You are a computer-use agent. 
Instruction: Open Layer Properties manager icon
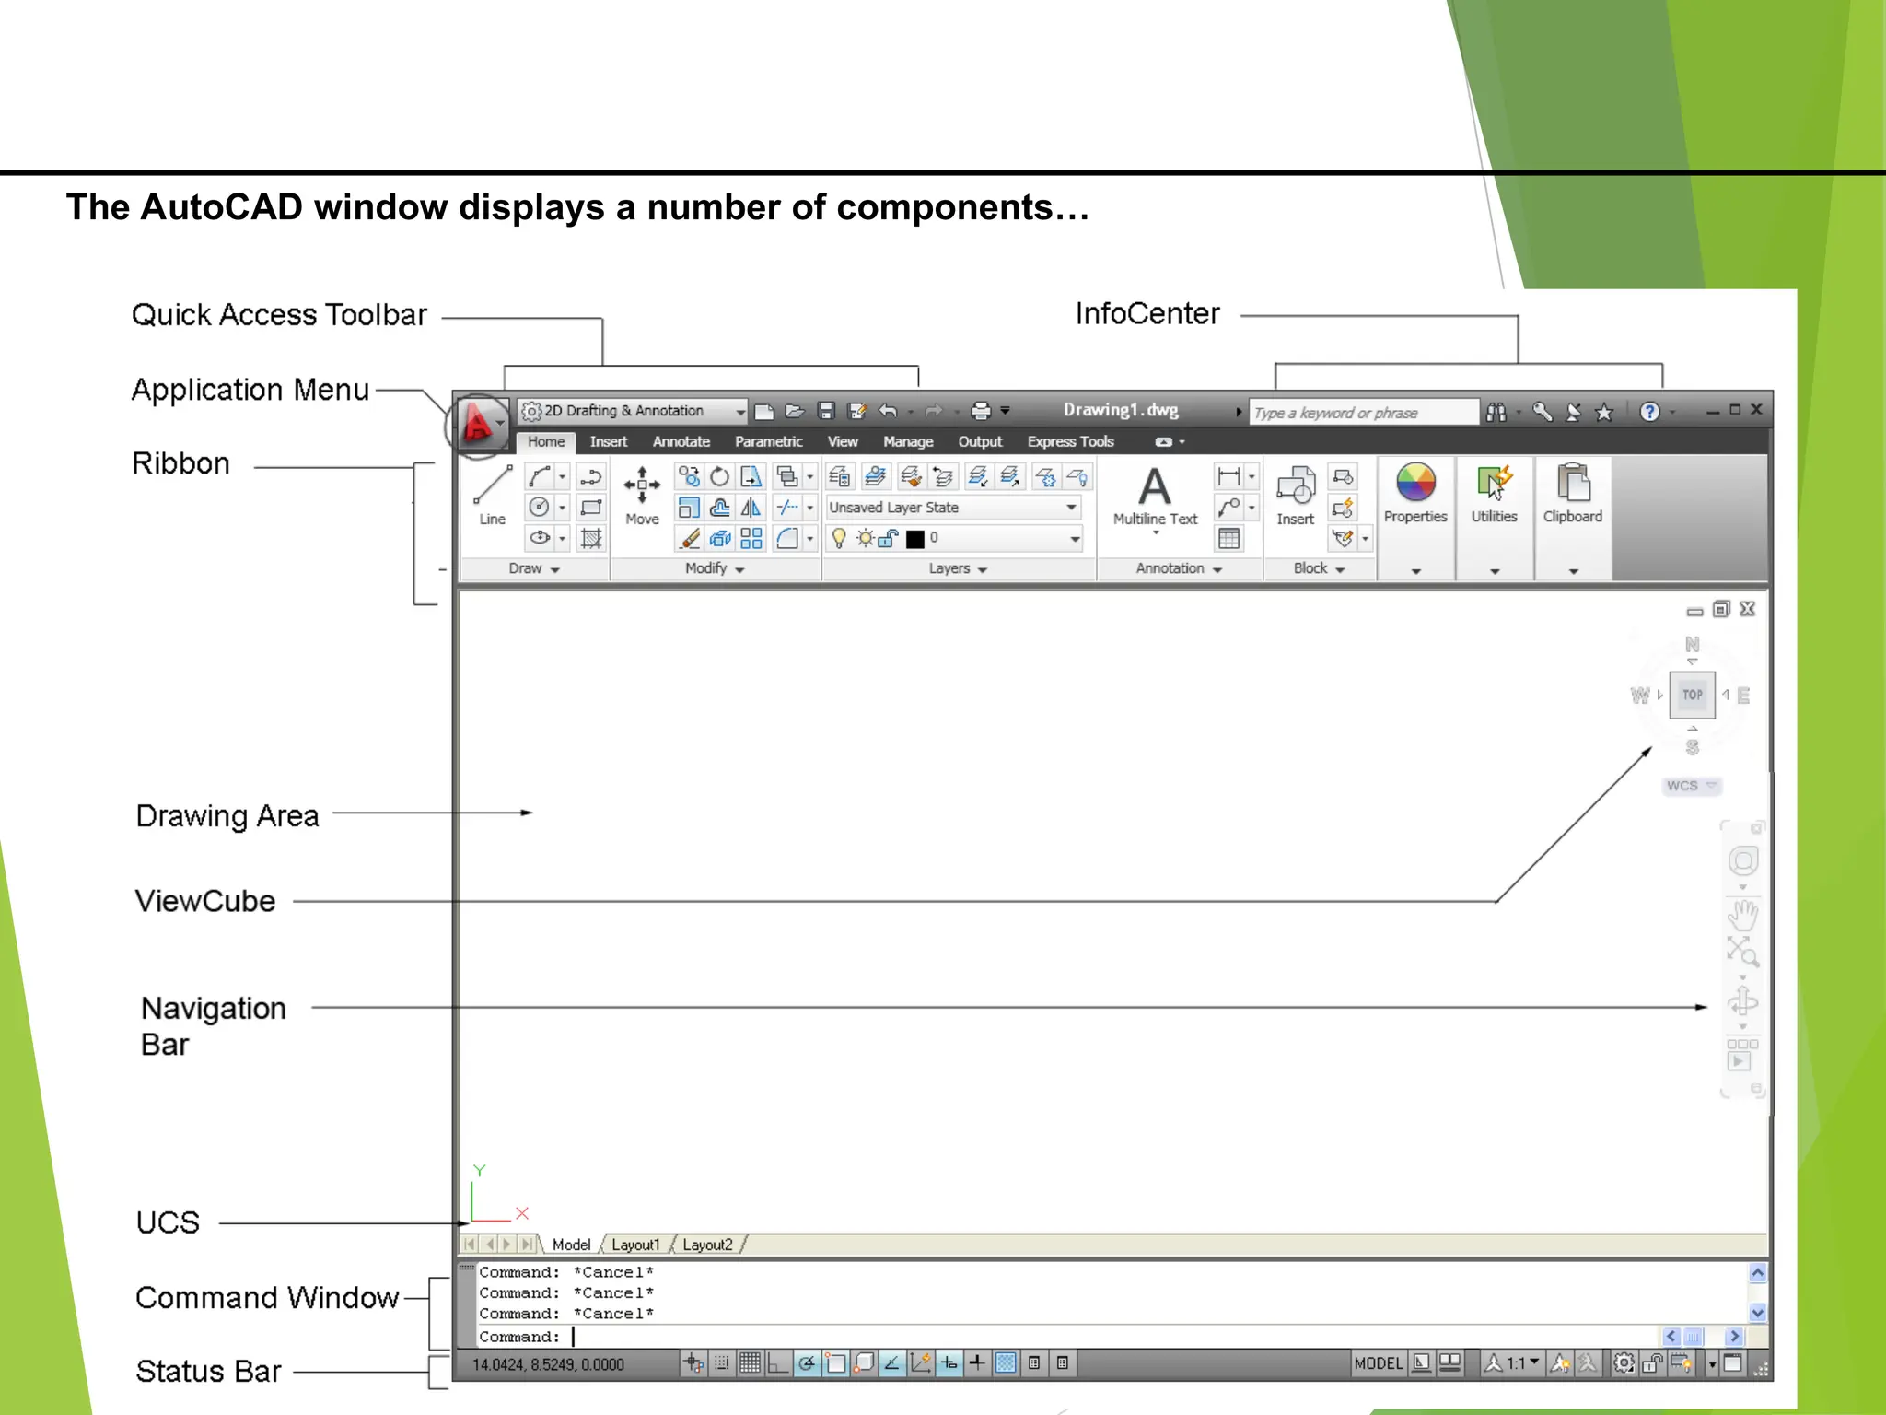click(840, 476)
